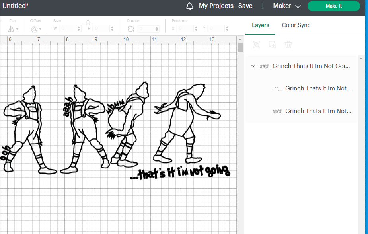Select the 'Grinch Thats It Im Not Goi...' group layer

302,66
